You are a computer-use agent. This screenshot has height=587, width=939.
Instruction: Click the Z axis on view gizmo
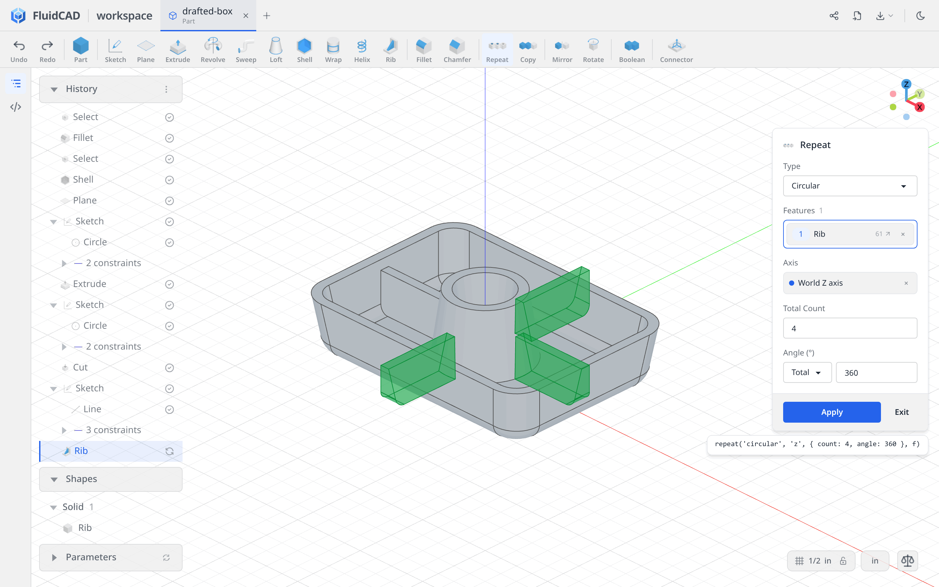click(x=906, y=84)
